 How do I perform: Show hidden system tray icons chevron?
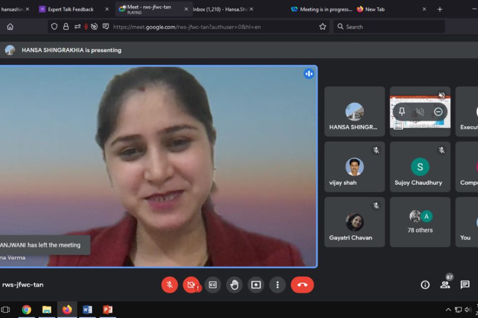click(448, 309)
